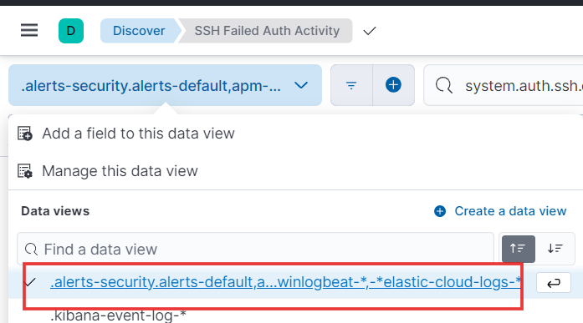Open the hamburger navigation menu
Screen dimensions: 583x323
pyautogui.click(x=29, y=30)
